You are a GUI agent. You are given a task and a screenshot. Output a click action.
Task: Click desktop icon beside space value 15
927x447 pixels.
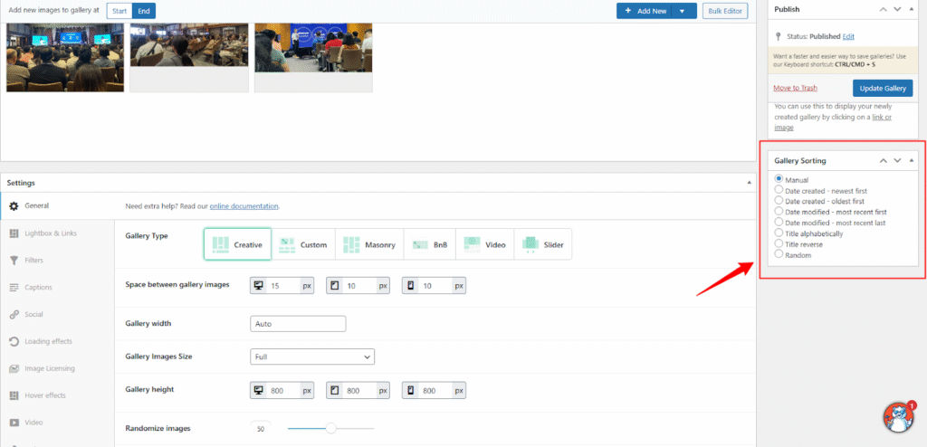(258, 286)
